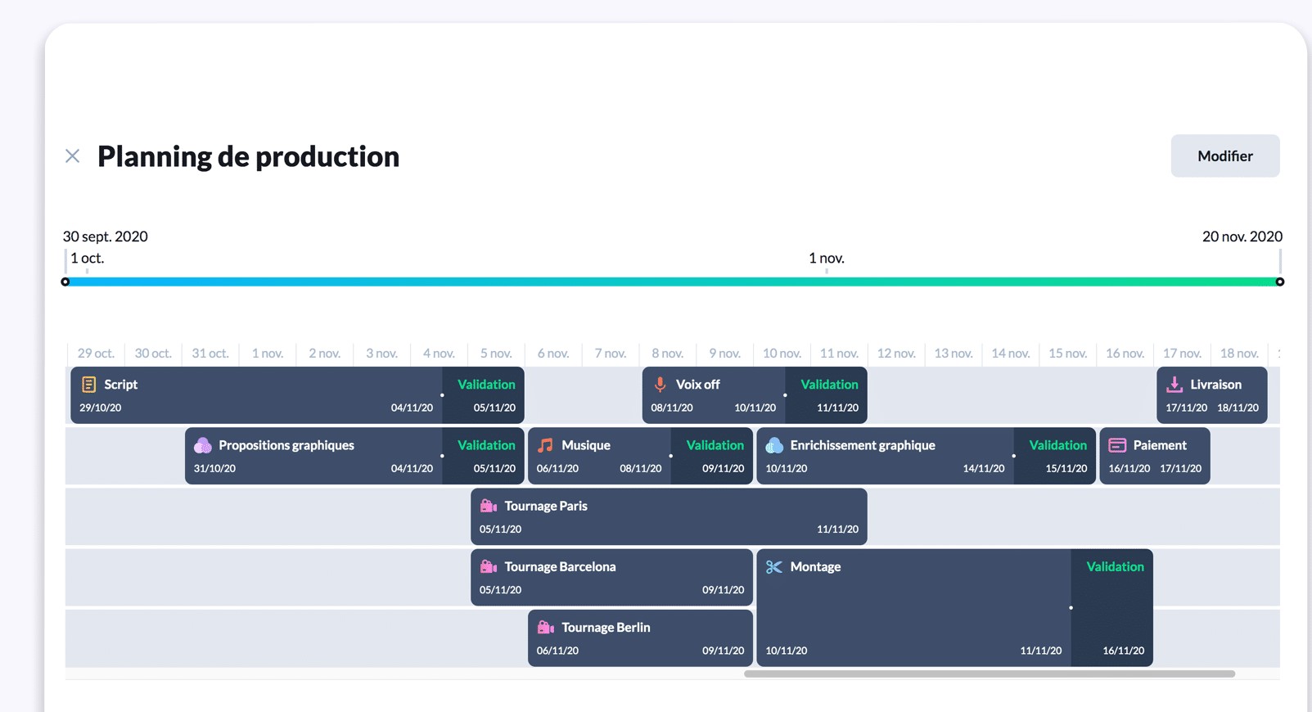The width and height of the screenshot is (1312, 712).
Task: Click the horizontal scrollbar under the timeline
Action: pos(989,674)
